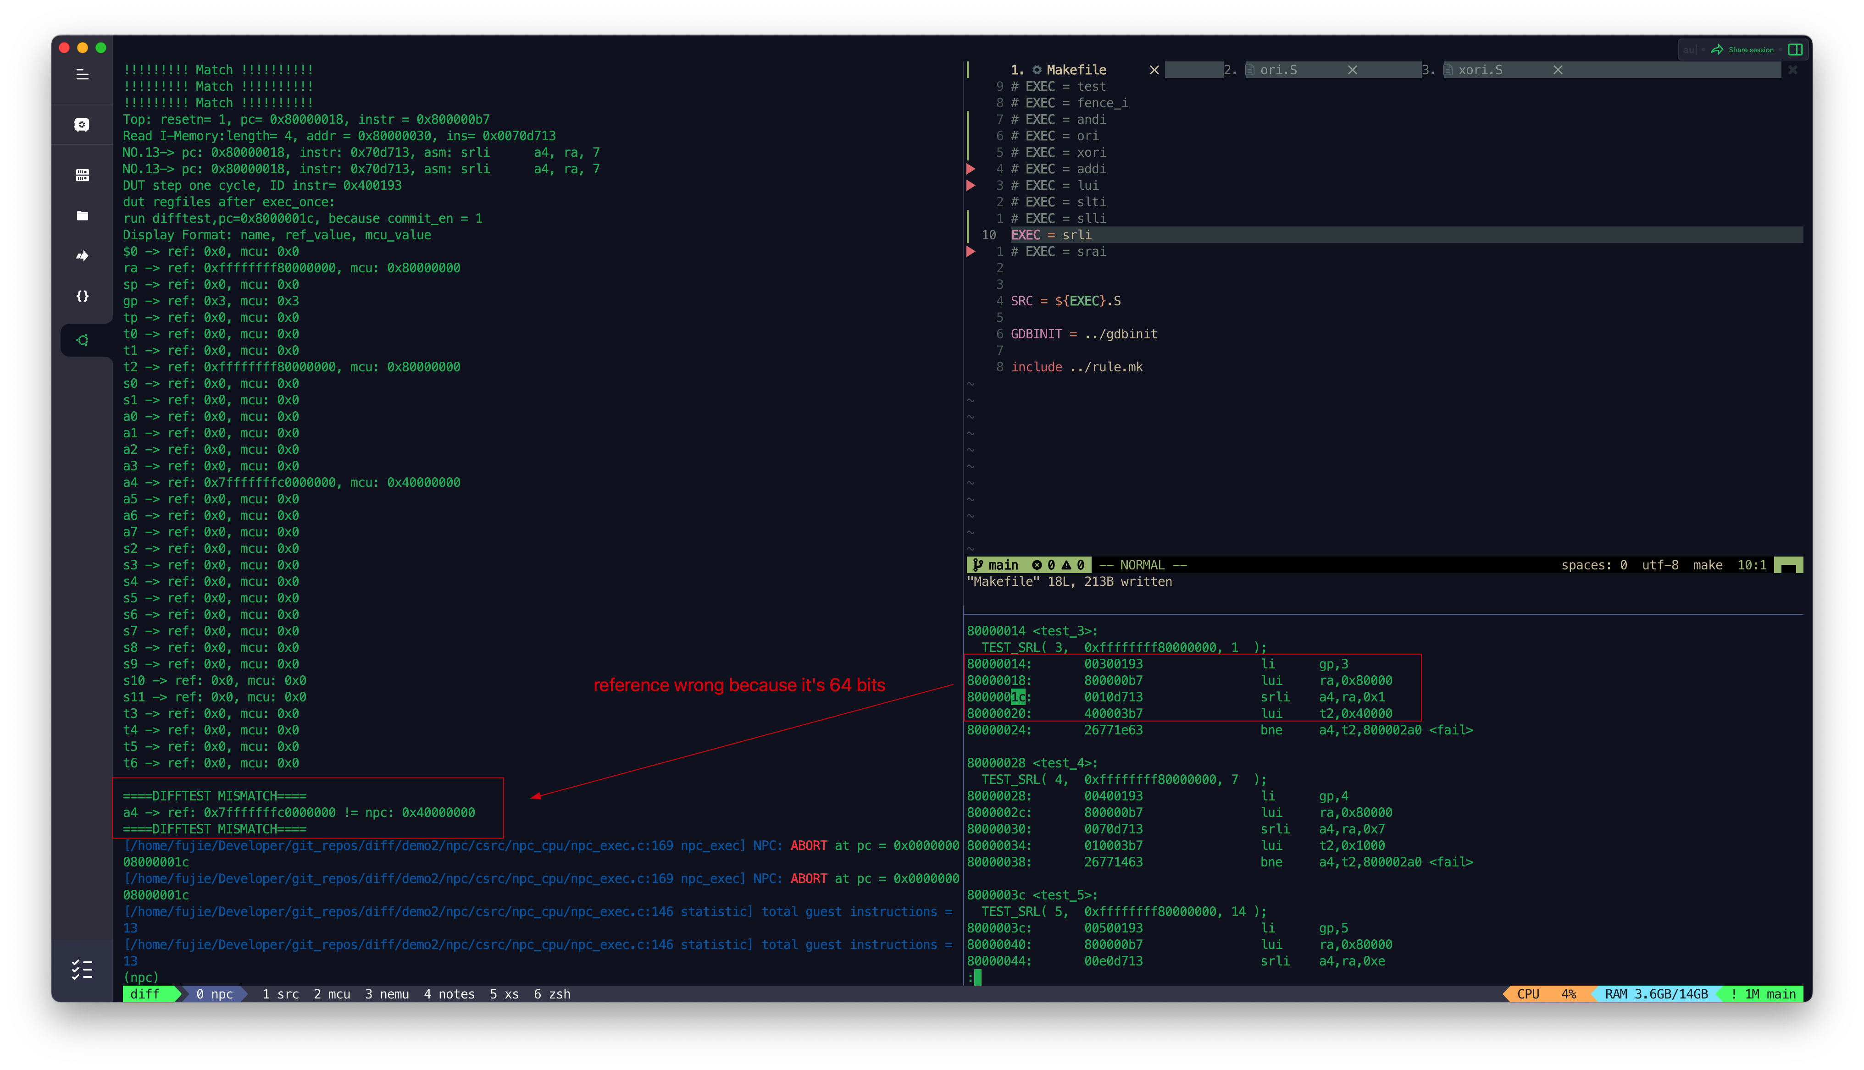Click the Share session button
The height and width of the screenshot is (1070, 1864).
(1743, 50)
